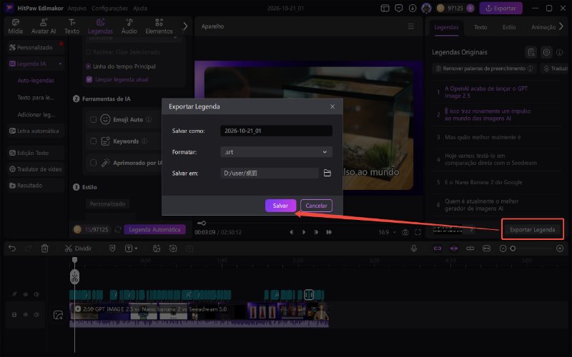Open the Personalizado style dropdown
The width and height of the screenshot is (572, 357).
[x=108, y=203]
